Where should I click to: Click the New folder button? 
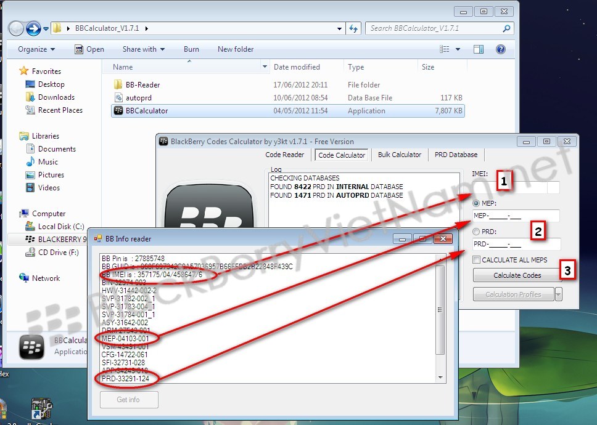(236, 49)
